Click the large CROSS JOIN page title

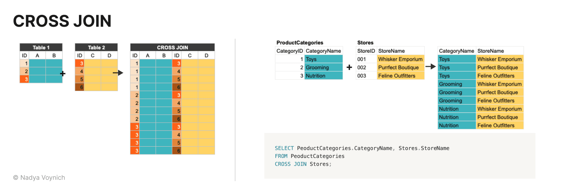(x=62, y=21)
